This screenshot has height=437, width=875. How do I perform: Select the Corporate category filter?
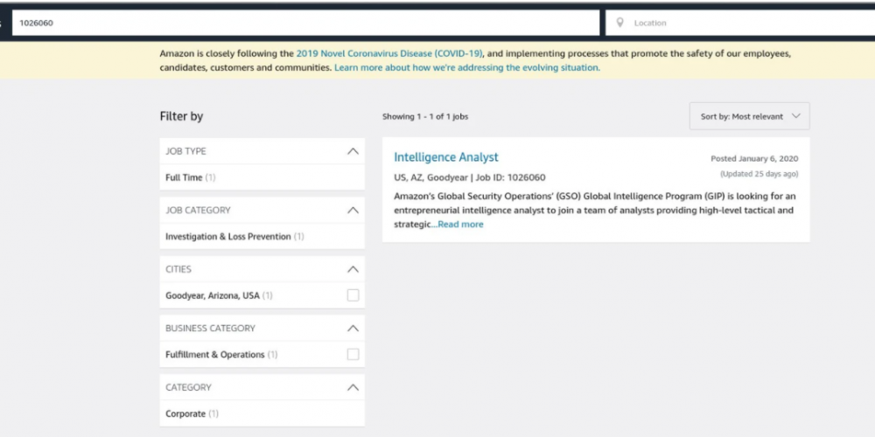click(x=185, y=413)
